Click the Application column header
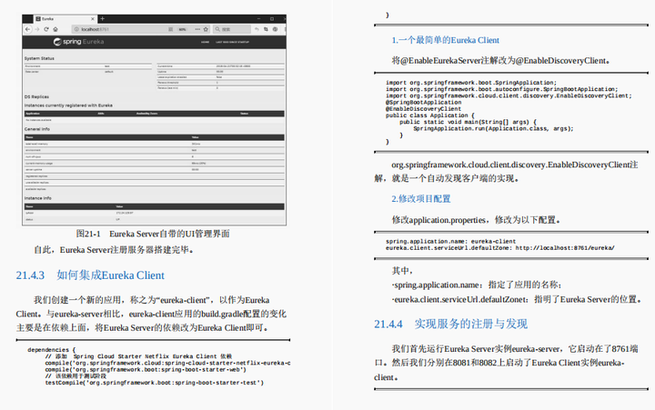Screen dimensions: 655x410 (33, 114)
